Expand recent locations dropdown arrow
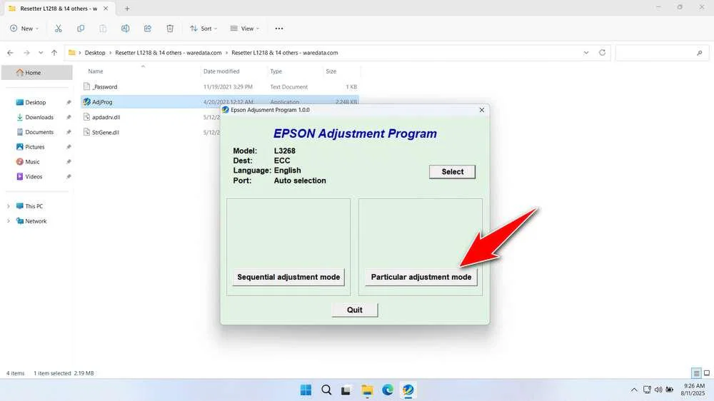The image size is (714, 401). [x=41, y=53]
